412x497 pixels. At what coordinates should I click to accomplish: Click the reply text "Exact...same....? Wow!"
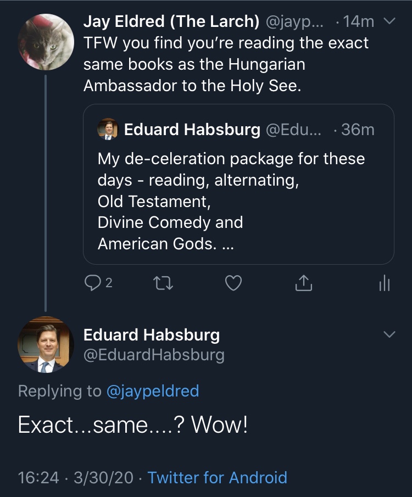(133, 425)
